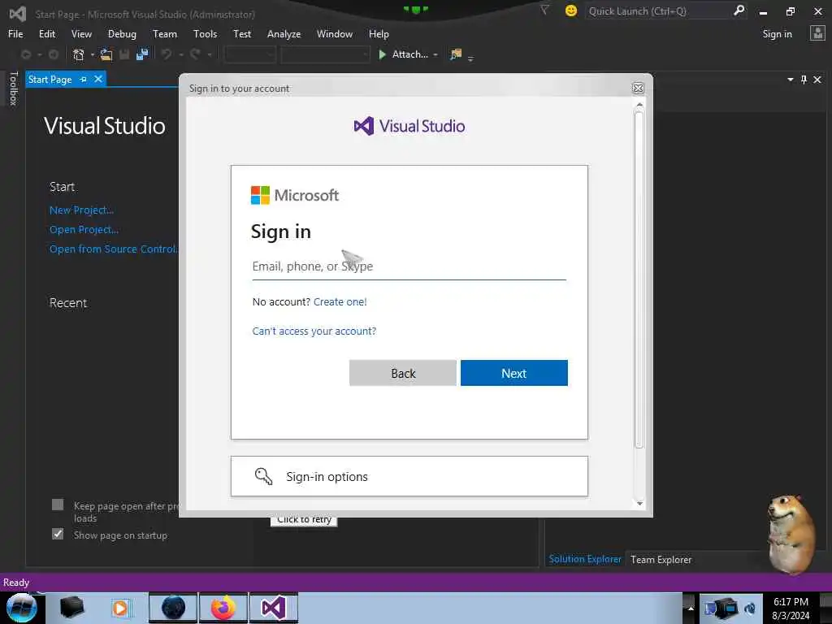Click the New Project toolbar icon
The height and width of the screenshot is (624, 832).
79,54
